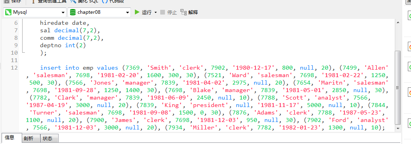The height and width of the screenshot is (144, 411).
Task: Click the vertical scrollbar thumb in the editor
Action: 398,88
